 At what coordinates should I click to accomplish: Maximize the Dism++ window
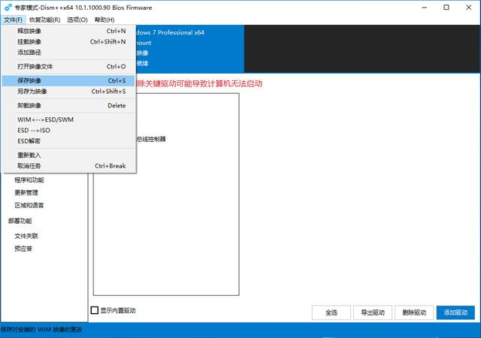tap(446, 8)
